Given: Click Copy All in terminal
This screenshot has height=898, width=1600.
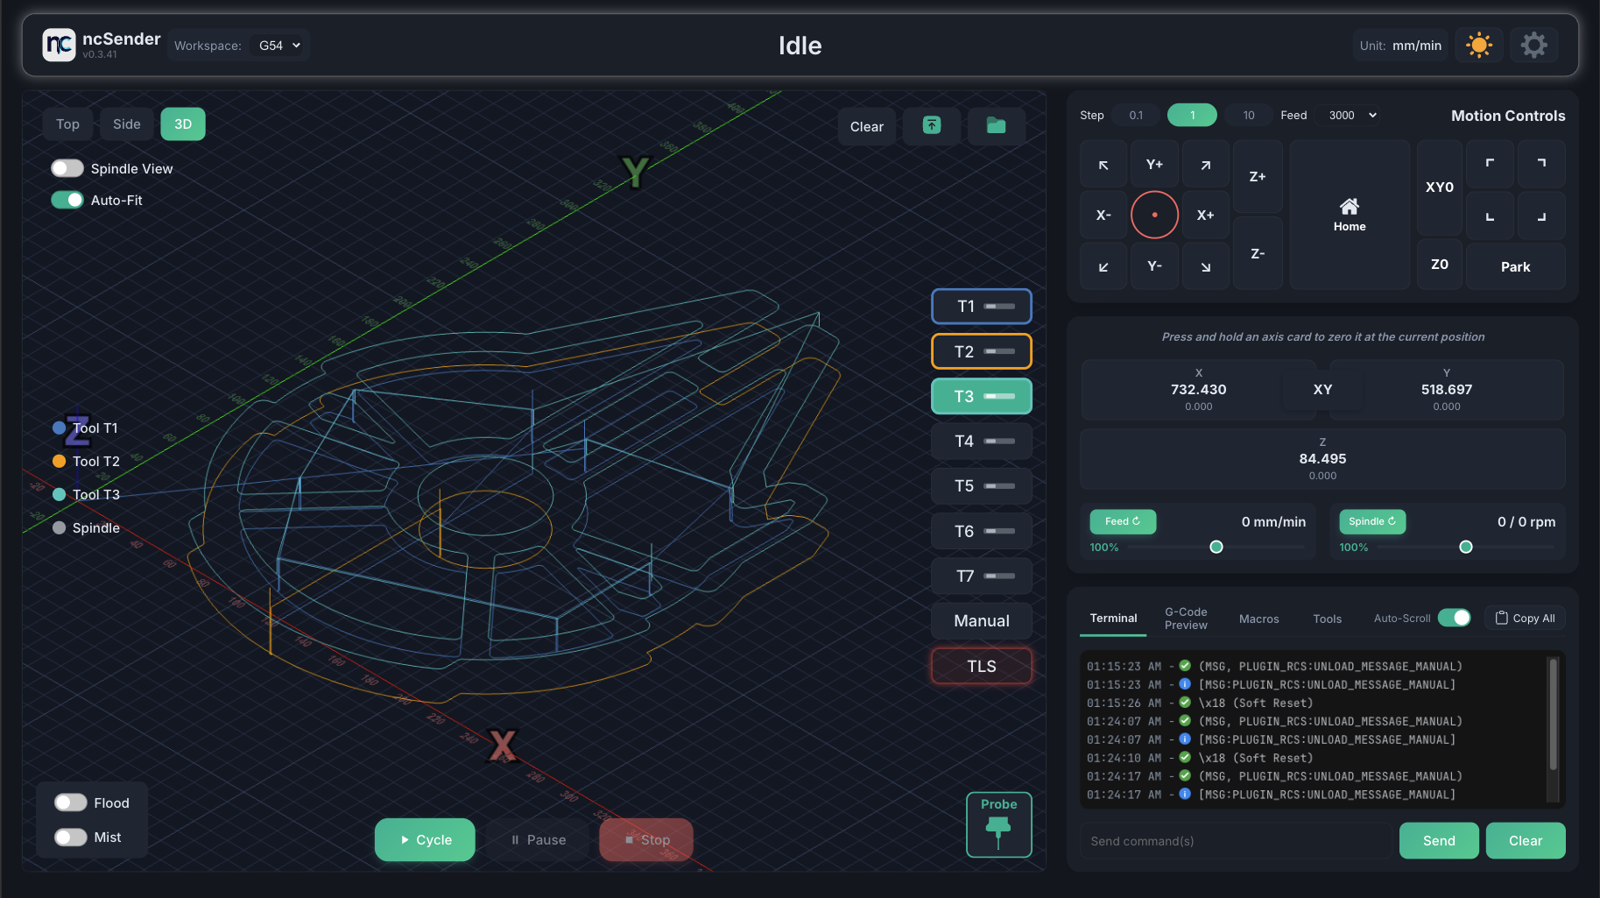Looking at the screenshot, I should point(1525,618).
